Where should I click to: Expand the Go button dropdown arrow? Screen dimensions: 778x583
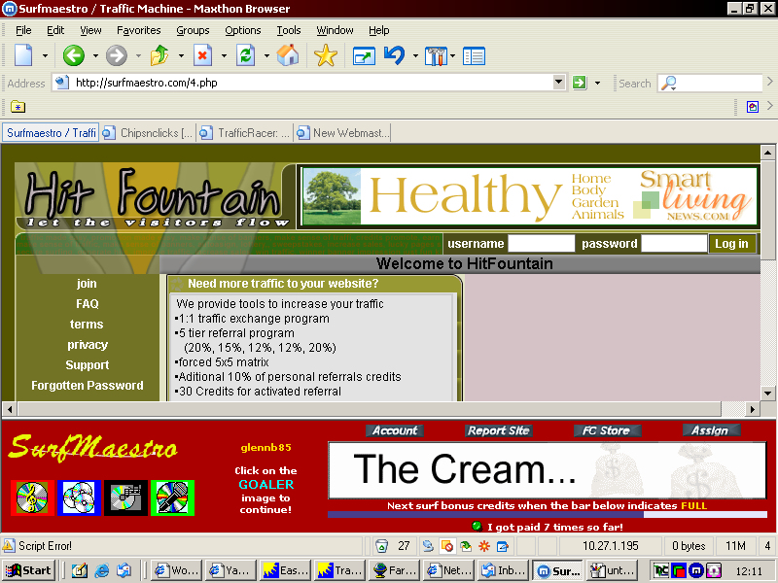click(597, 83)
